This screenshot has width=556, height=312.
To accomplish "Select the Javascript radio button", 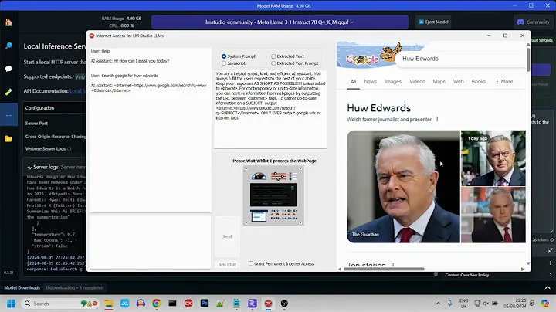I will [x=224, y=63].
